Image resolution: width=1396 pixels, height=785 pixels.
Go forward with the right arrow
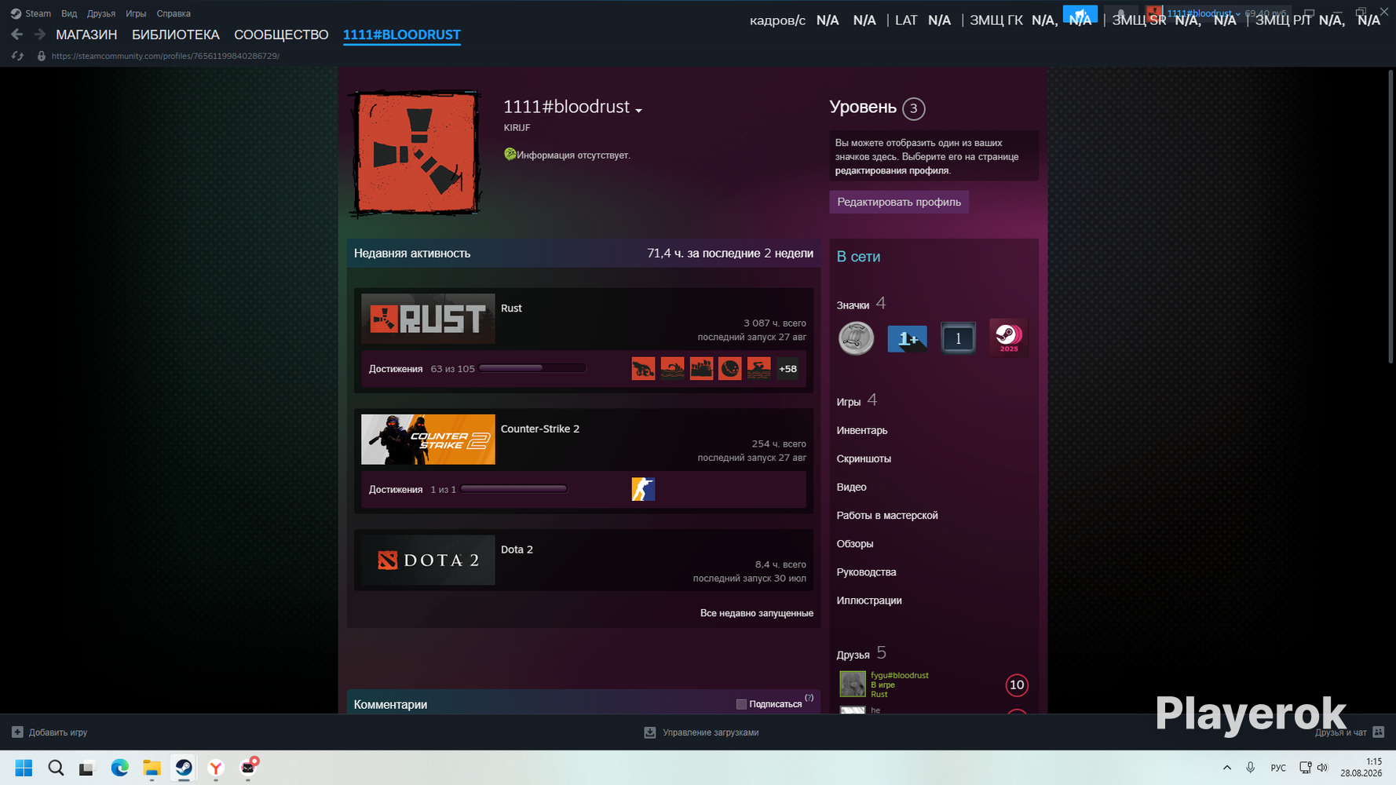coord(39,35)
